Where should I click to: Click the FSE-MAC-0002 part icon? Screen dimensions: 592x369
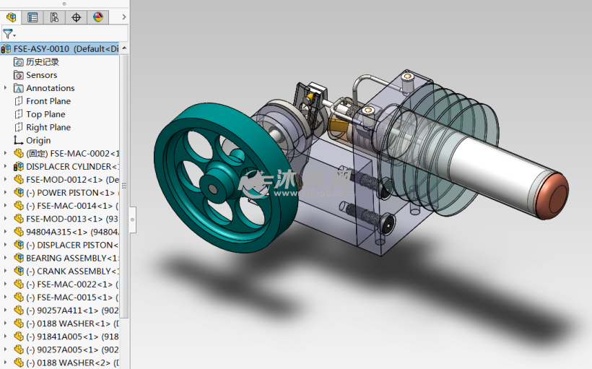(x=19, y=153)
